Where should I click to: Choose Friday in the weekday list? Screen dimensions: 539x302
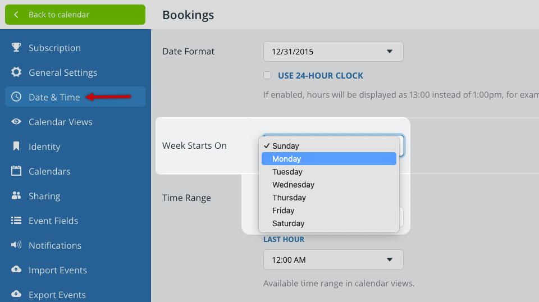point(328,211)
